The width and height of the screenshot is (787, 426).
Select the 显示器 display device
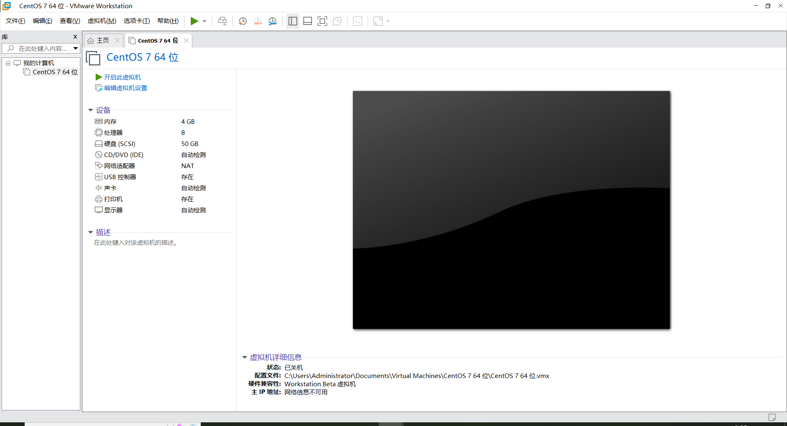tap(113, 210)
